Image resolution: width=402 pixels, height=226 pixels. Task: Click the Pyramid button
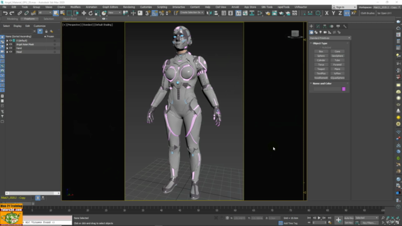337,65
